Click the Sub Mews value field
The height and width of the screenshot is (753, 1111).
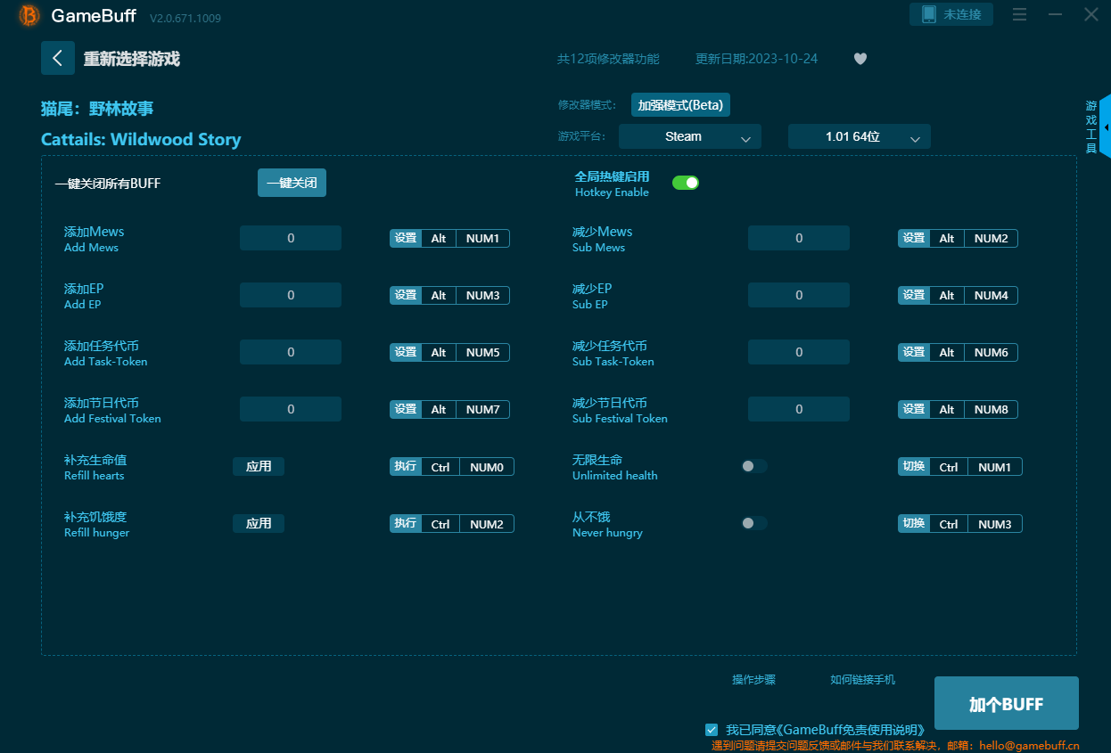(799, 238)
